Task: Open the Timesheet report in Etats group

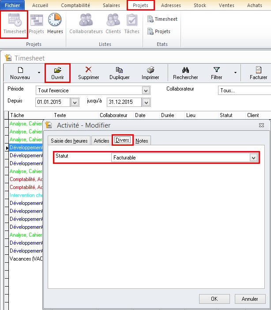Action: click(x=162, y=19)
